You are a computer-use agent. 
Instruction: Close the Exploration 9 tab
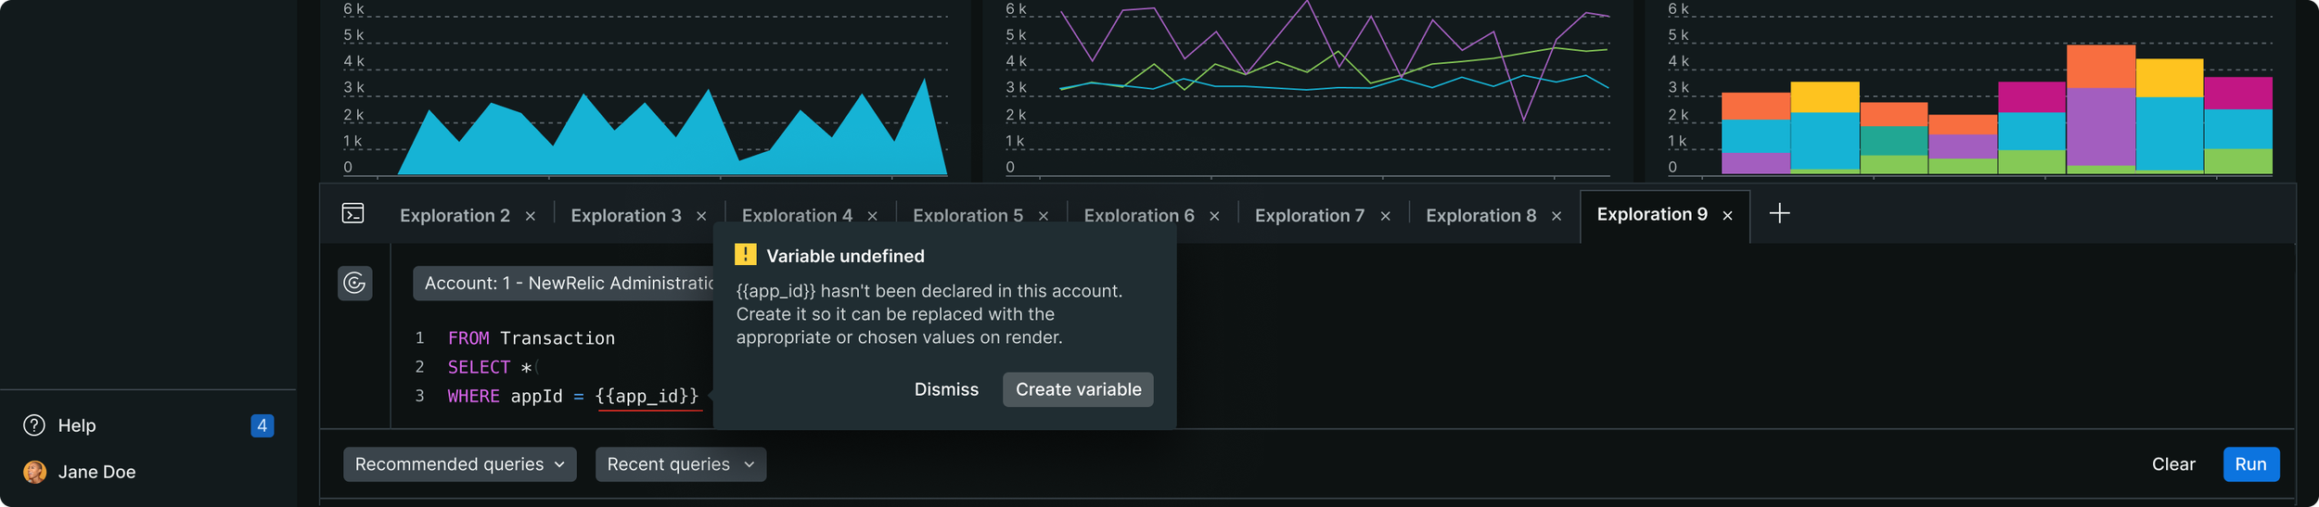(1727, 216)
